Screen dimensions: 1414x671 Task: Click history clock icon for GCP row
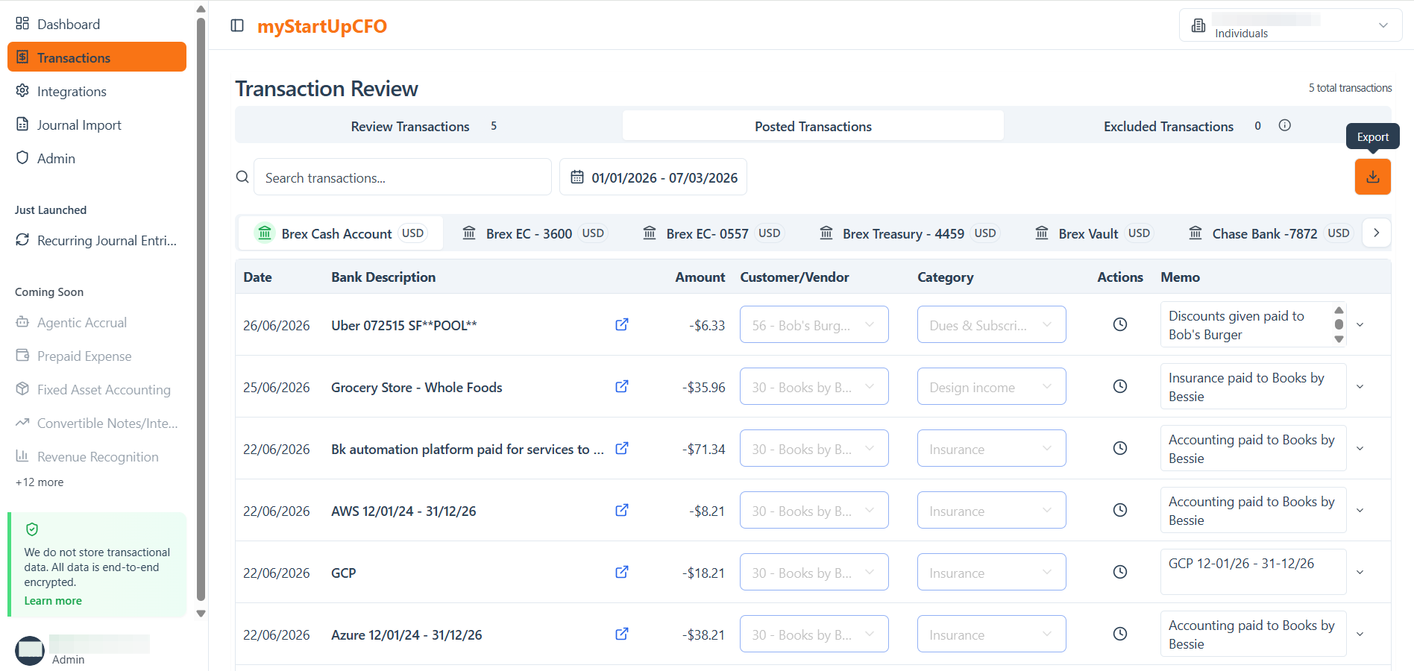(x=1119, y=572)
